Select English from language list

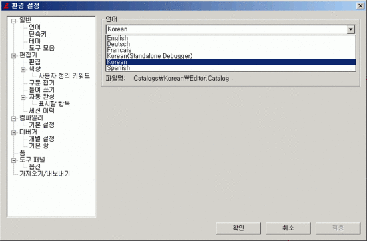click(x=231, y=38)
